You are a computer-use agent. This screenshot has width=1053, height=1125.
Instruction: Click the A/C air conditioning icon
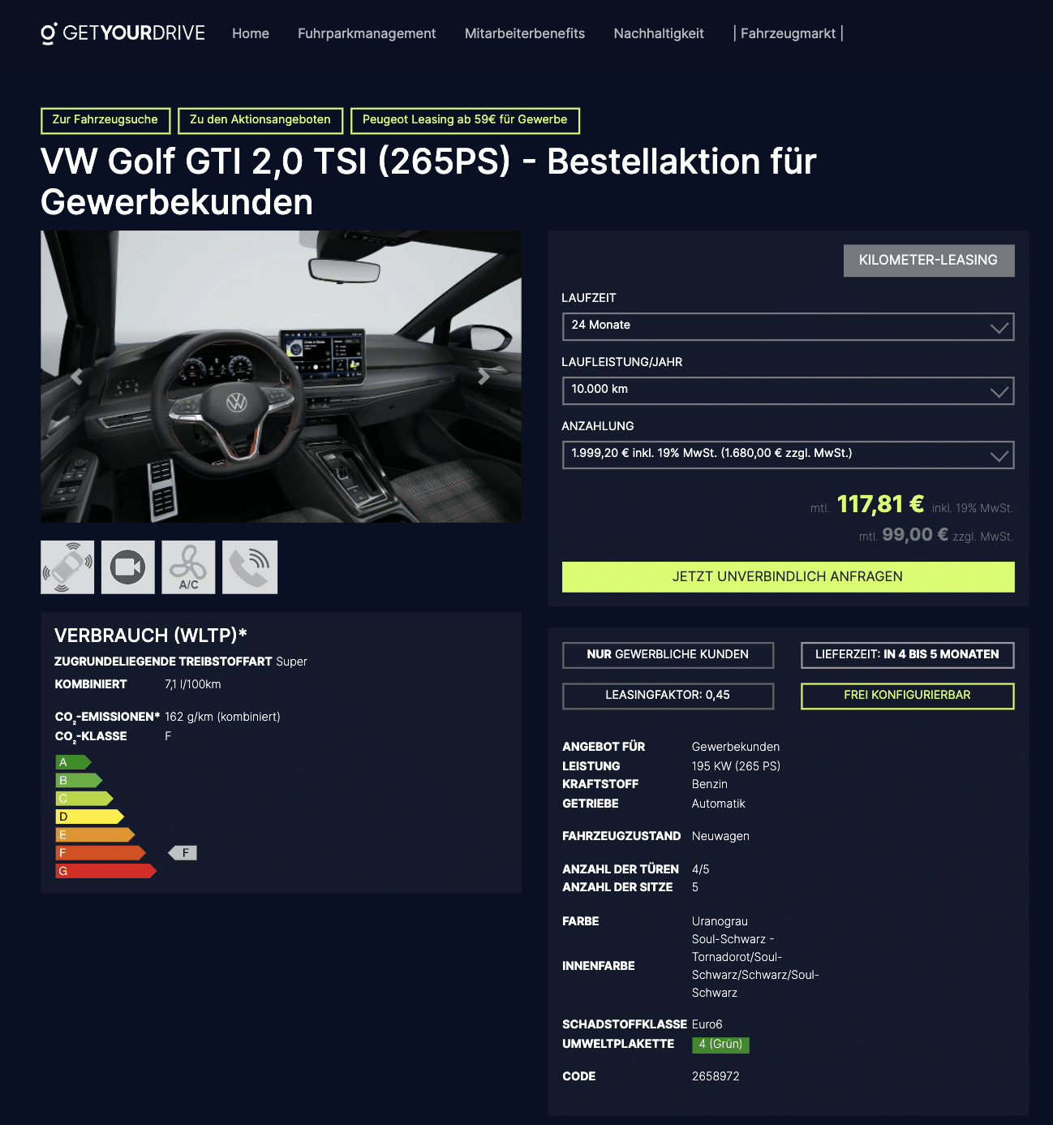(x=188, y=567)
